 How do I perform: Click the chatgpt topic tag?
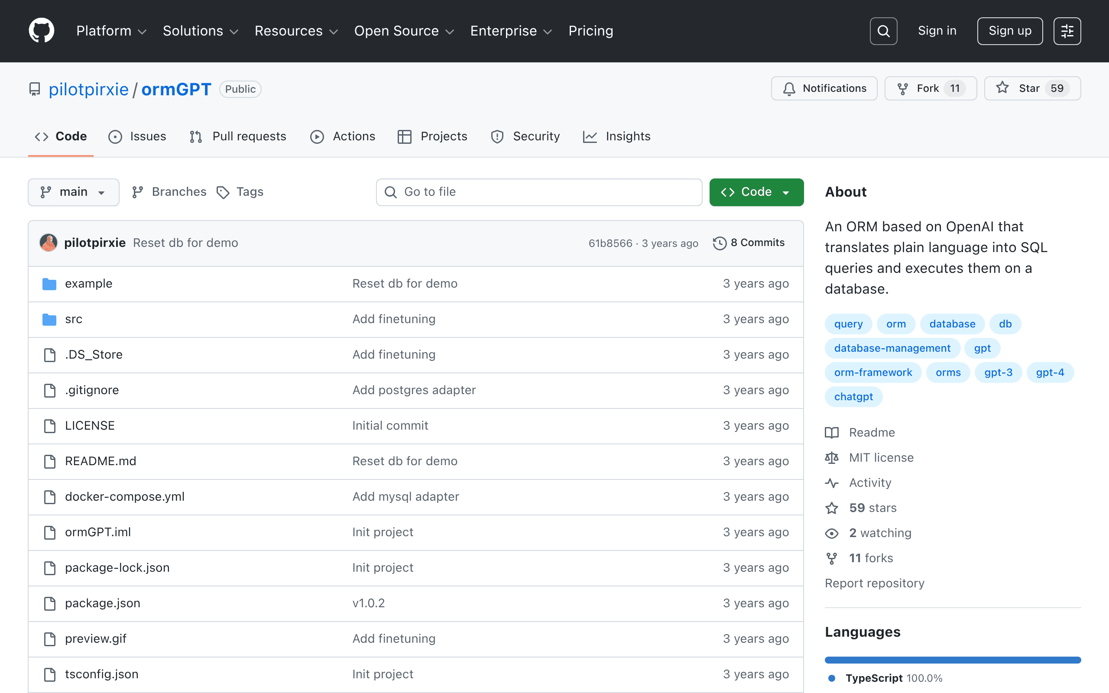(x=853, y=397)
